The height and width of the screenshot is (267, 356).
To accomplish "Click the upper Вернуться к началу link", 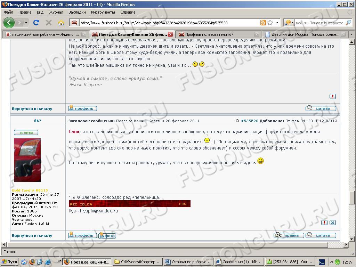I will pyautogui.click(x=32, y=109).
